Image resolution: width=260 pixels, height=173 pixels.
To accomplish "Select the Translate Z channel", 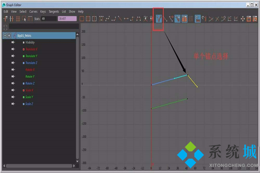I will click(x=31, y=63).
